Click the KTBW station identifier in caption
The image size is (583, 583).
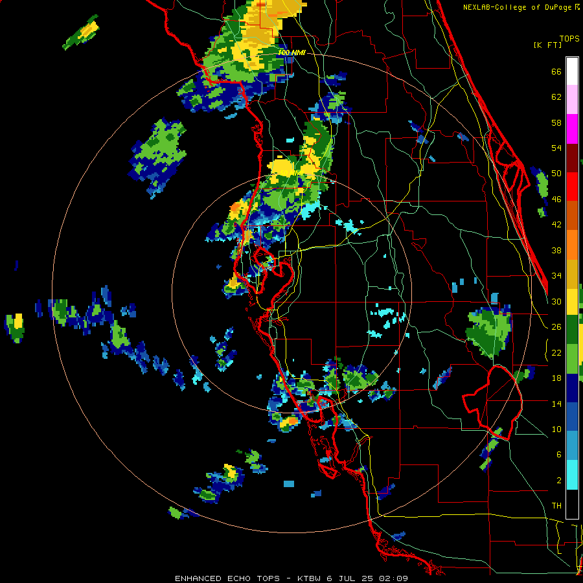point(310,578)
